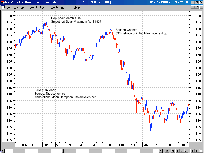204x153 pixels.
Task: Select the 'Second Chance' annotation text
Action: [x=126, y=30]
